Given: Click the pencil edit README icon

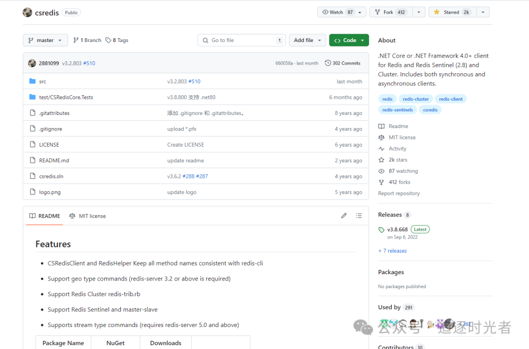Looking at the screenshot, I should point(344,216).
